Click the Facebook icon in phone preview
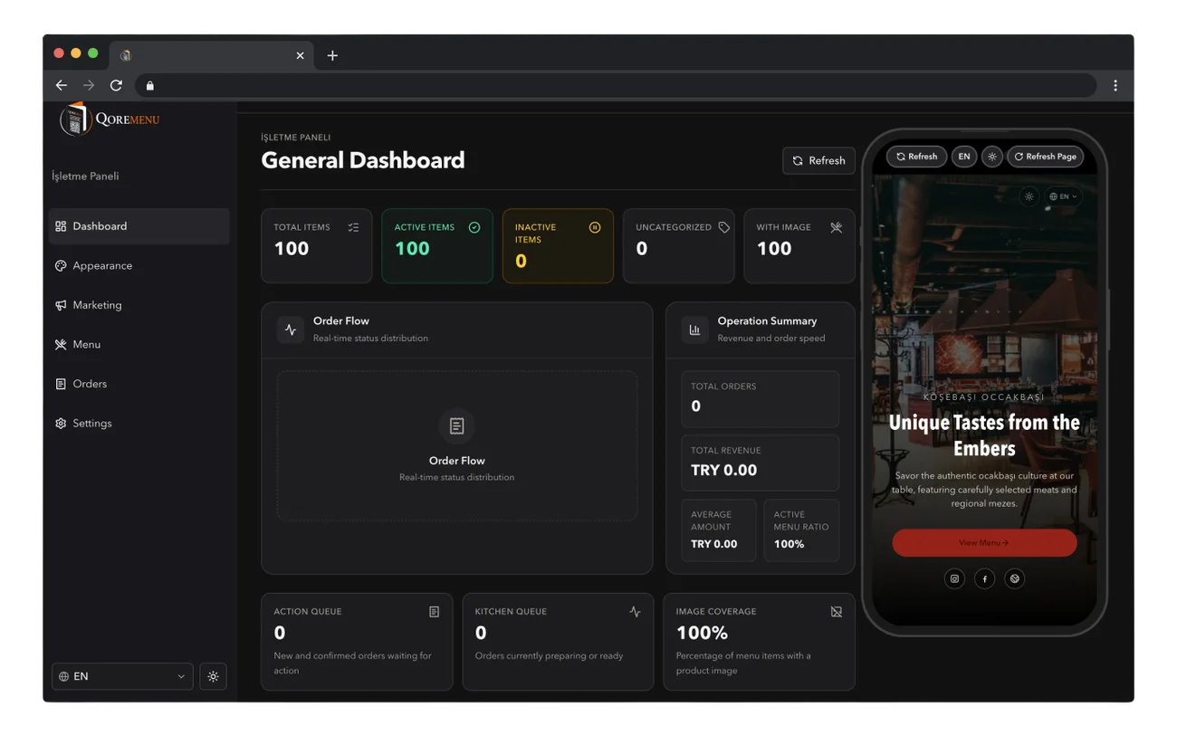The width and height of the screenshot is (1177, 754). coord(984,578)
